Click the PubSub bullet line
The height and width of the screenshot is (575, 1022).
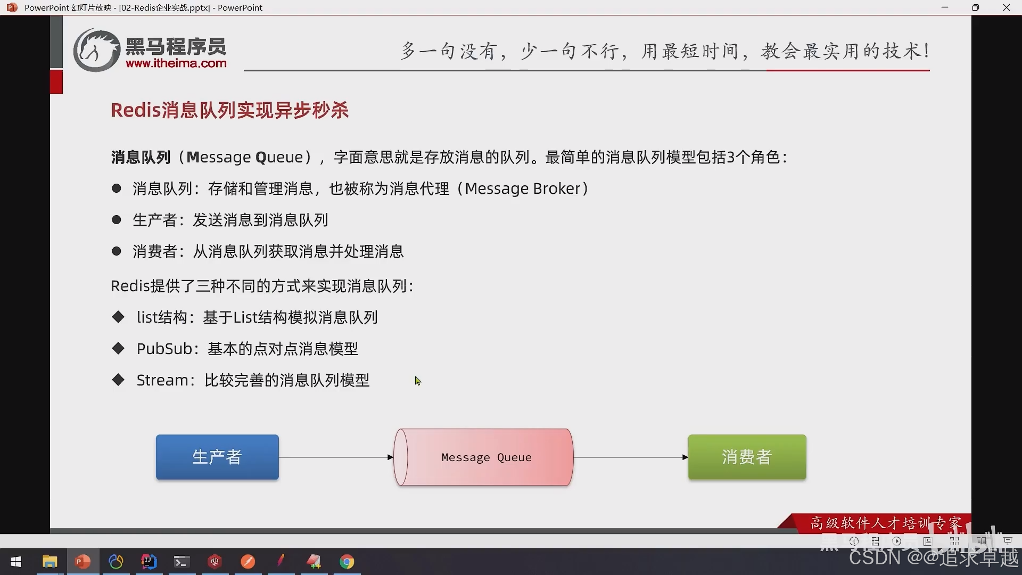235,349
